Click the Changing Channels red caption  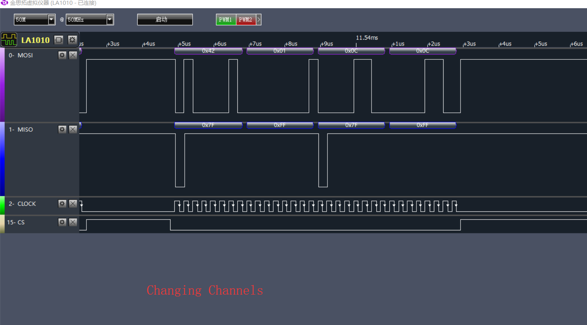tap(205, 290)
